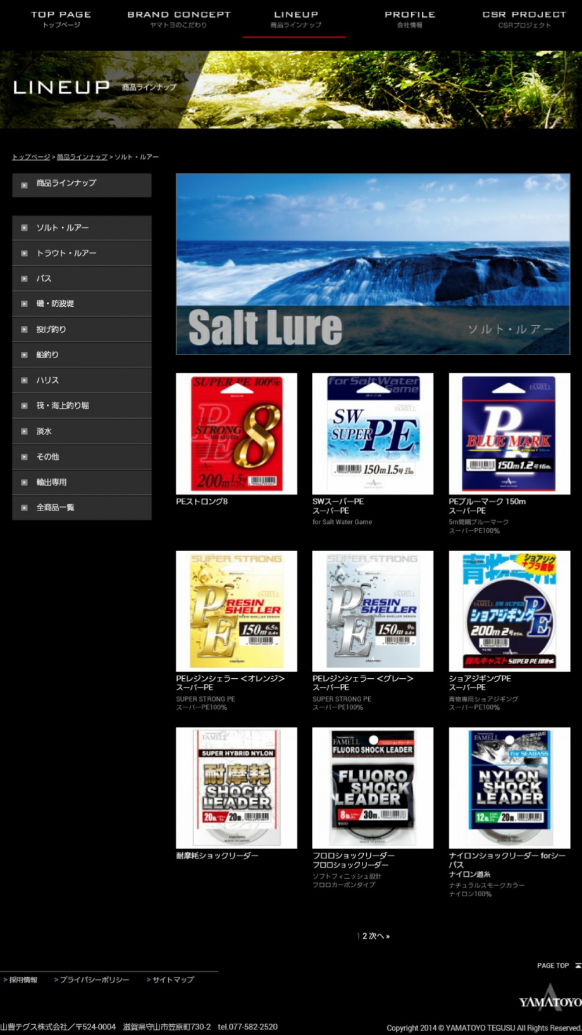Select the 輸出専用 sidebar category
The image size is (582, 1035).
tap(82, 482)
